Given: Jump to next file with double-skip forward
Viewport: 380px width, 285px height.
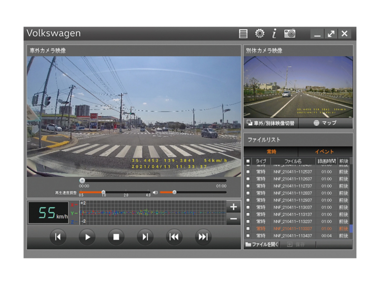Looking at the screenshot, I should click(203, 237).
